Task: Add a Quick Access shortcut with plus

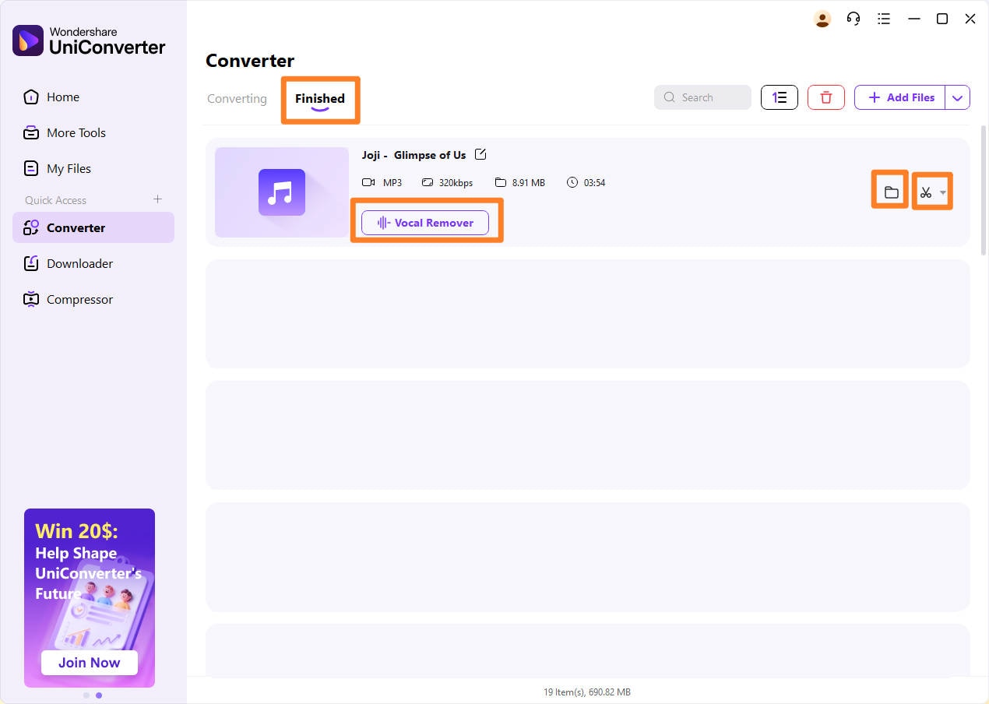Action: pyautogui.click(x=157, y=199)
